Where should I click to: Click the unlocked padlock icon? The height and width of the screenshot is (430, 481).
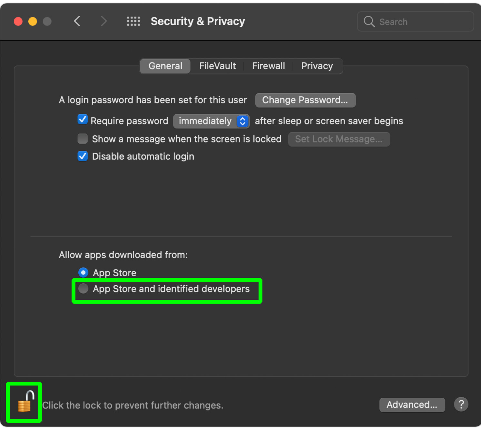coord(25,402)
